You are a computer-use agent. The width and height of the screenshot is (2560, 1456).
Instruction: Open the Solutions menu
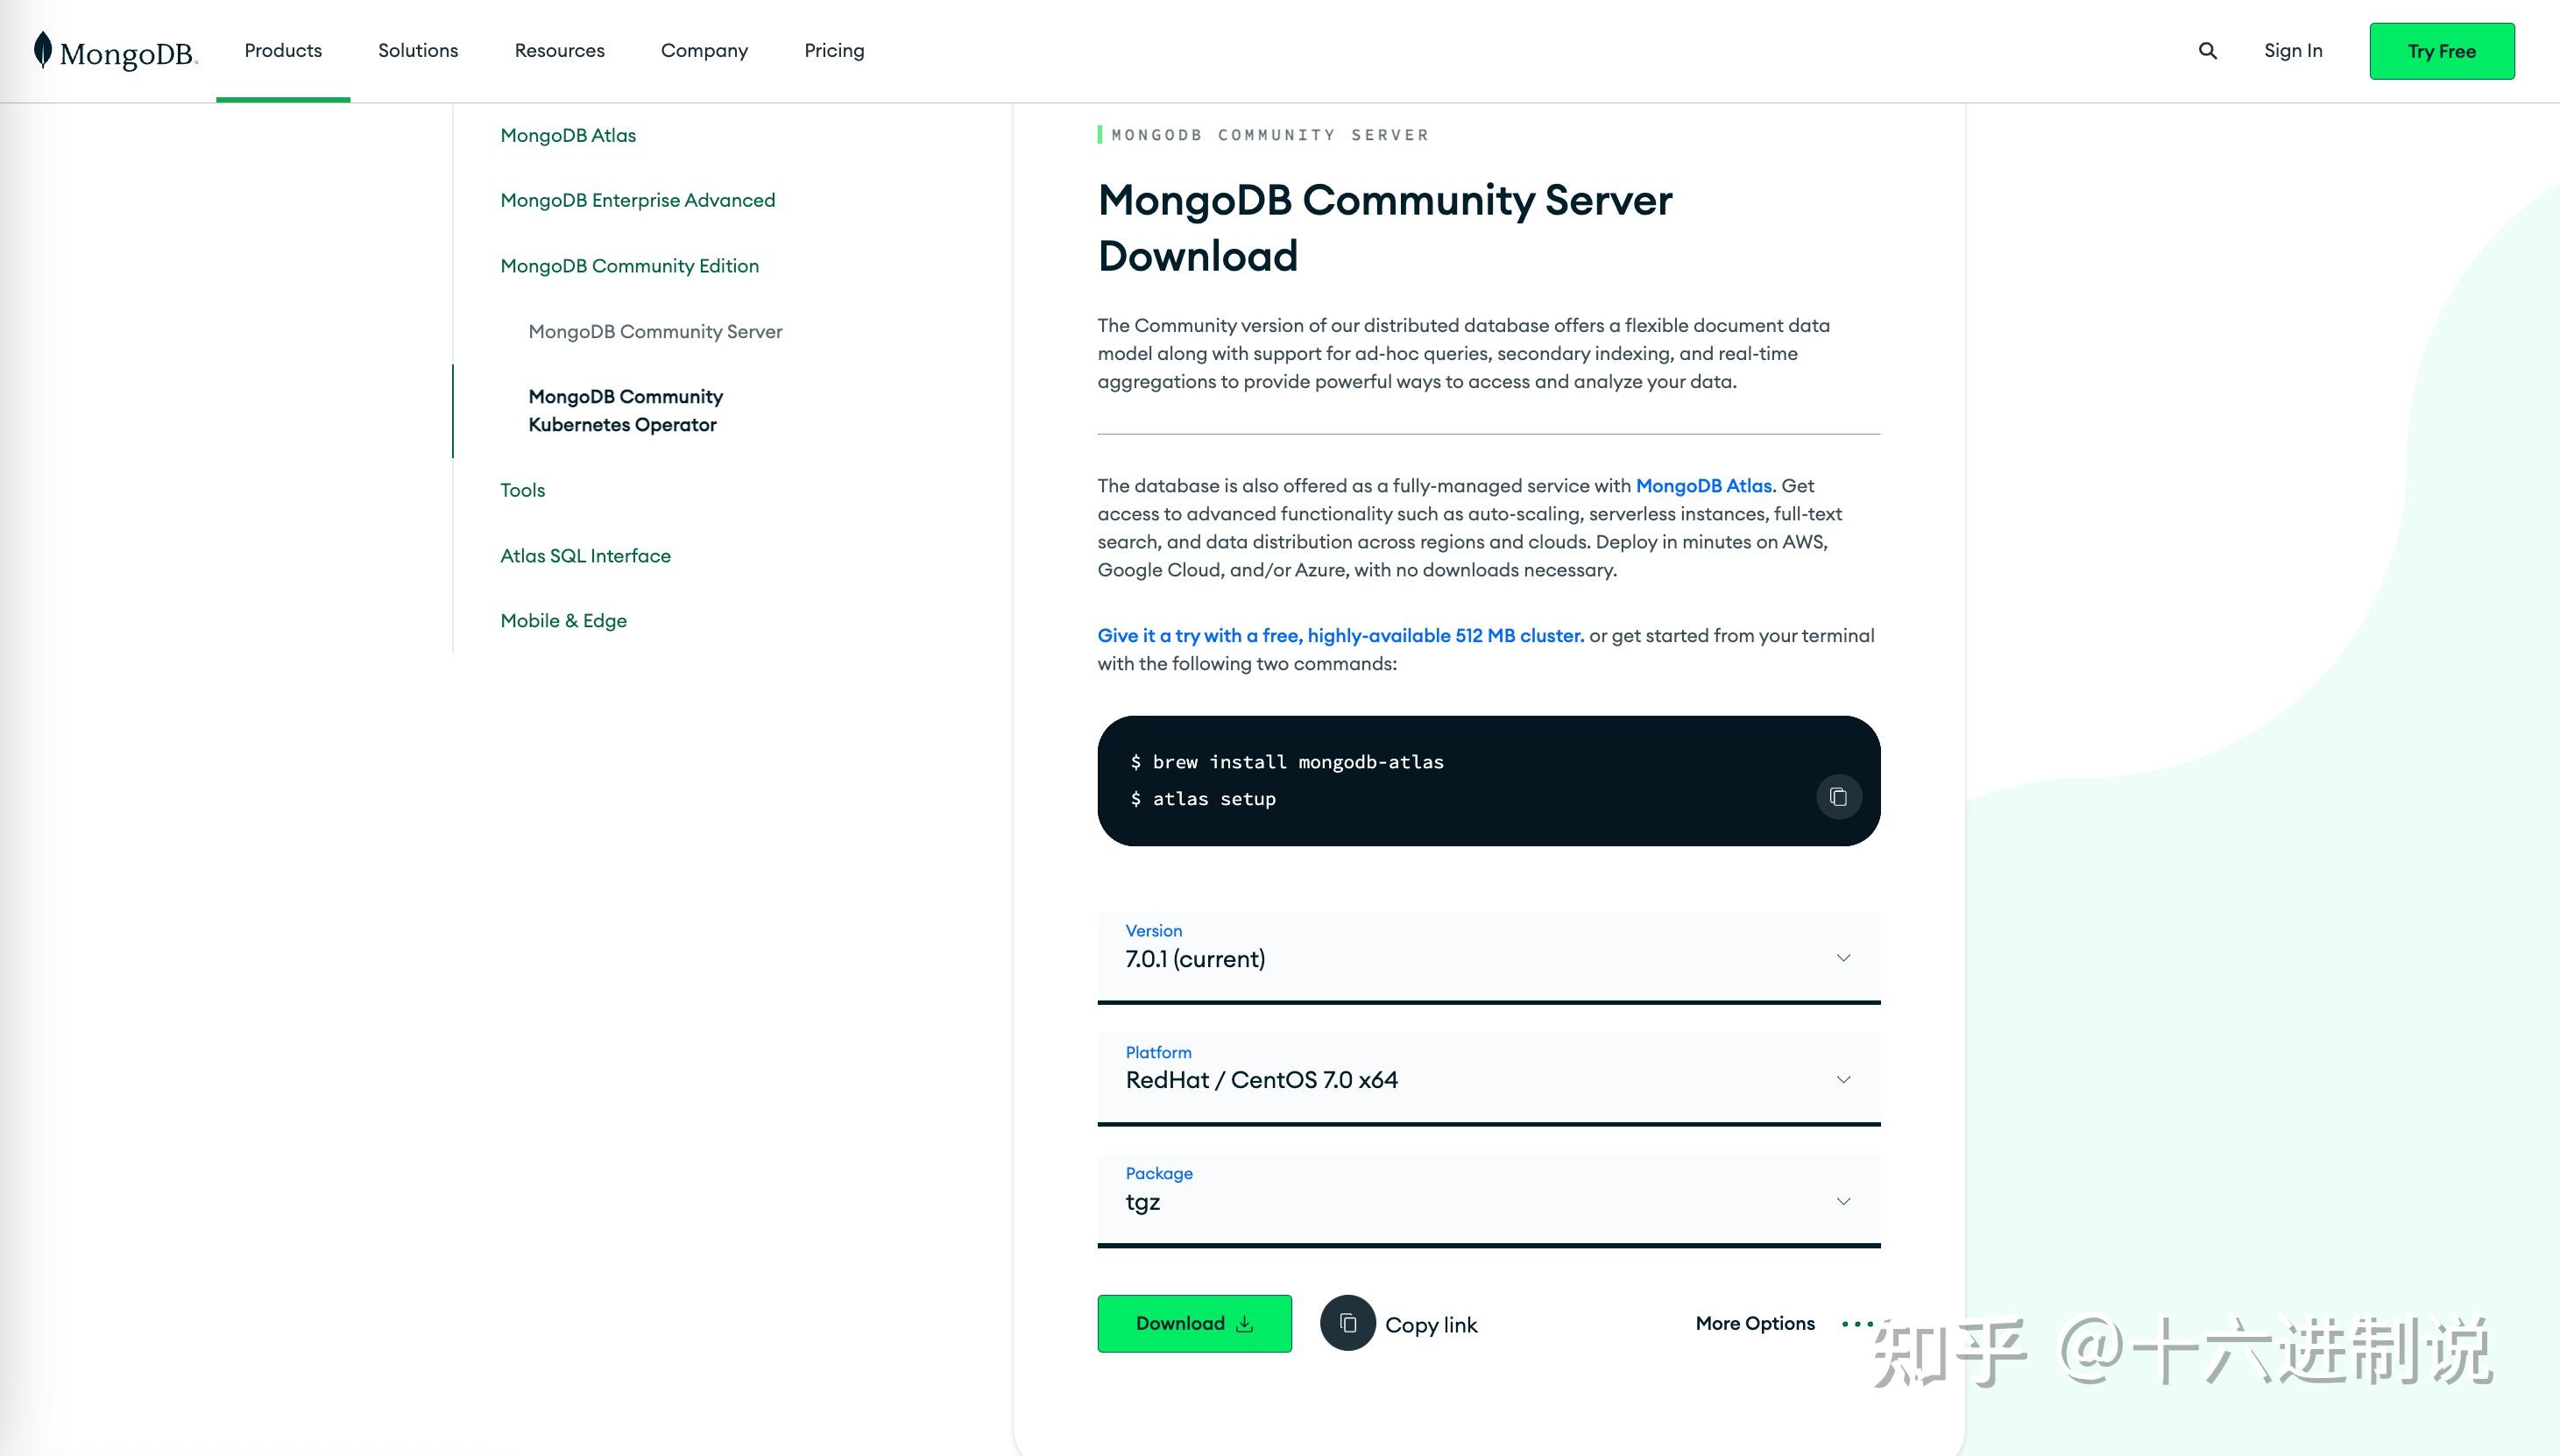click(x=418, y=50)
